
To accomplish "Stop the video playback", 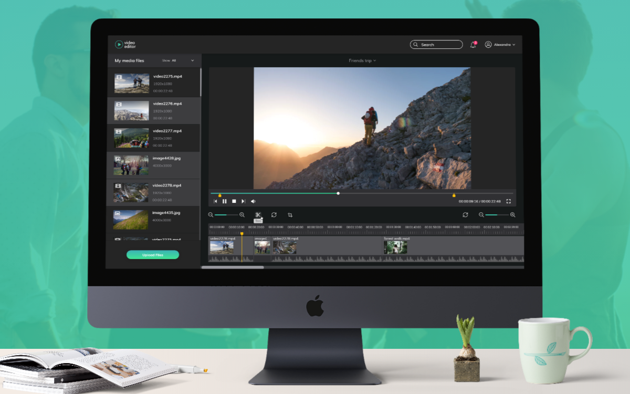I will (x=234, y=201).
